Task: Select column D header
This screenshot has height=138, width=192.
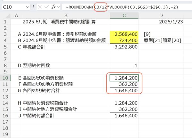Action: 161,16
